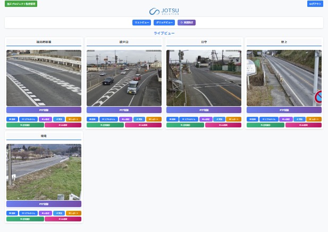Switch to グリッドビュー grid view
The height and width of the screenshot is (232, 328).
tap(164, 22)
